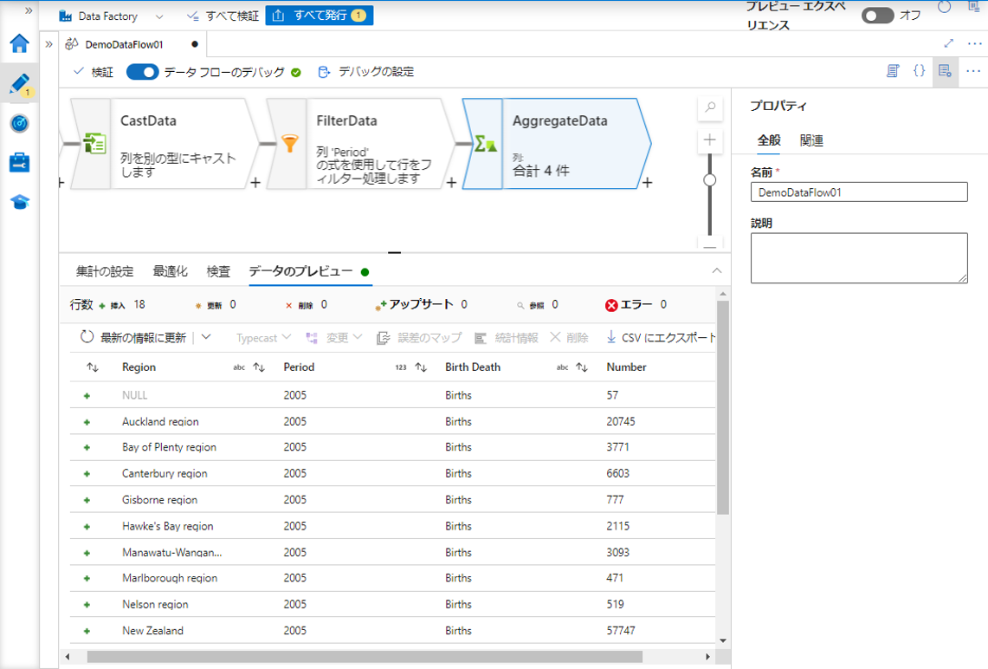The height and width of the screenshot is (669, 988).
Task: Open dropdown arrow next to refresh button
Action: coord(206,337)
